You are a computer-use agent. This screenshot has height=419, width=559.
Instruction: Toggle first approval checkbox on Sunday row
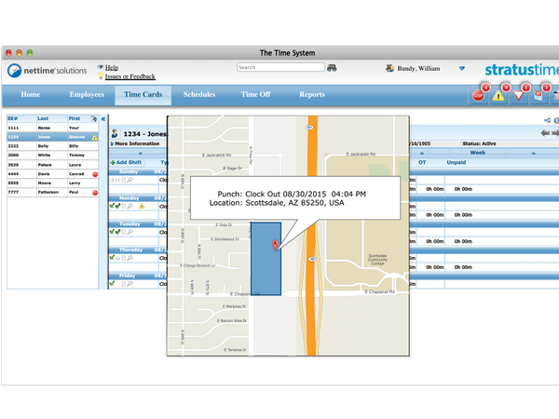click(x=112, y=180)
